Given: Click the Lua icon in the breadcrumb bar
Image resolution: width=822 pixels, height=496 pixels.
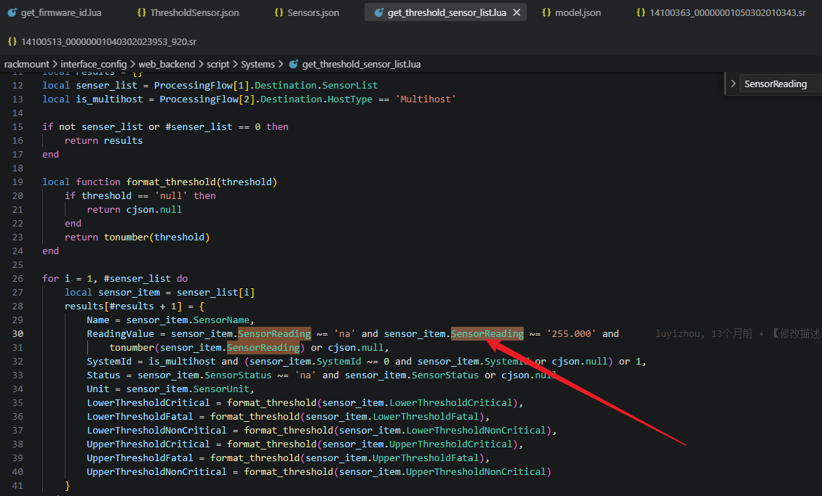Looking at the screenshot, I should (294, 65).
